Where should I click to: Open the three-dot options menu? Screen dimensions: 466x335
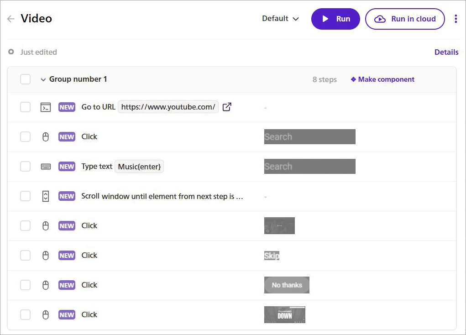pyautogui.click(x=456, y=19)
